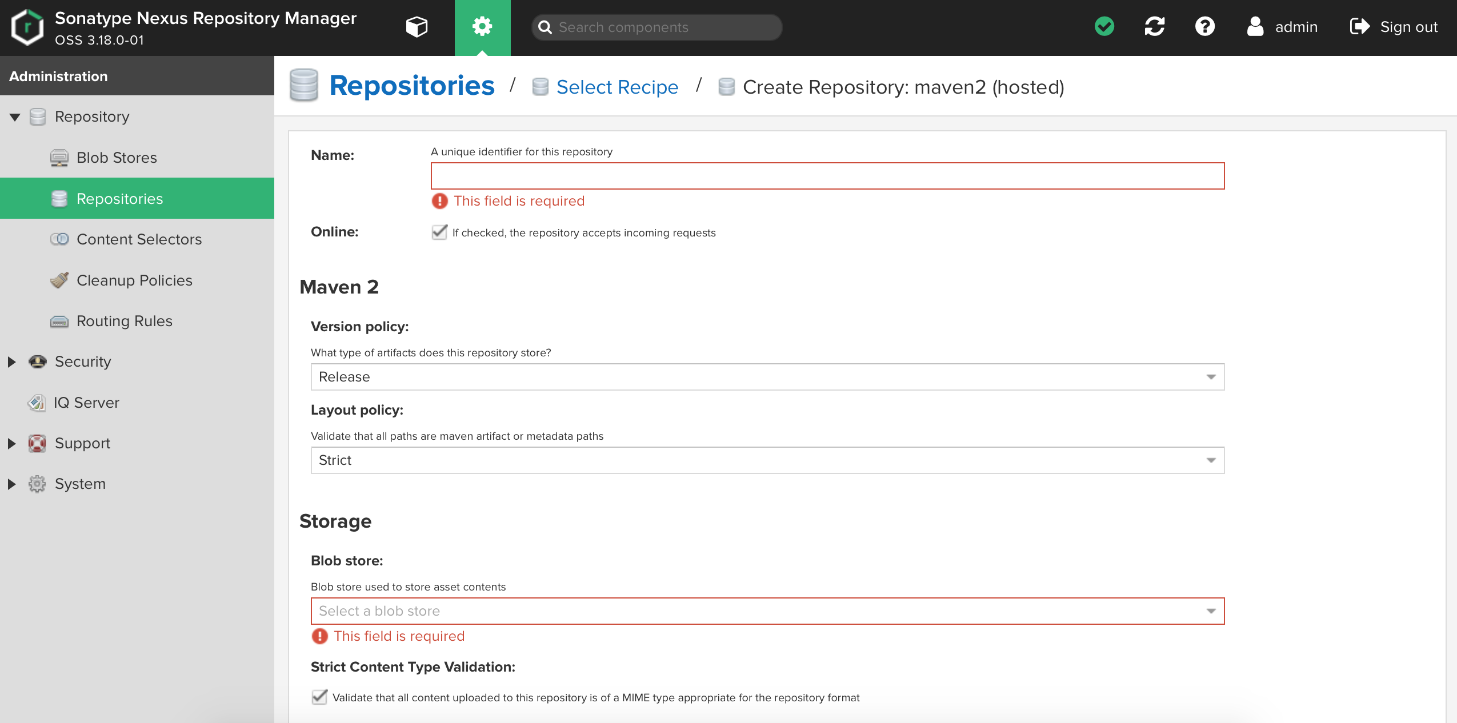Open the Browse cube icon
This screenshot has width=1457, height=723.
coord(417,27)
